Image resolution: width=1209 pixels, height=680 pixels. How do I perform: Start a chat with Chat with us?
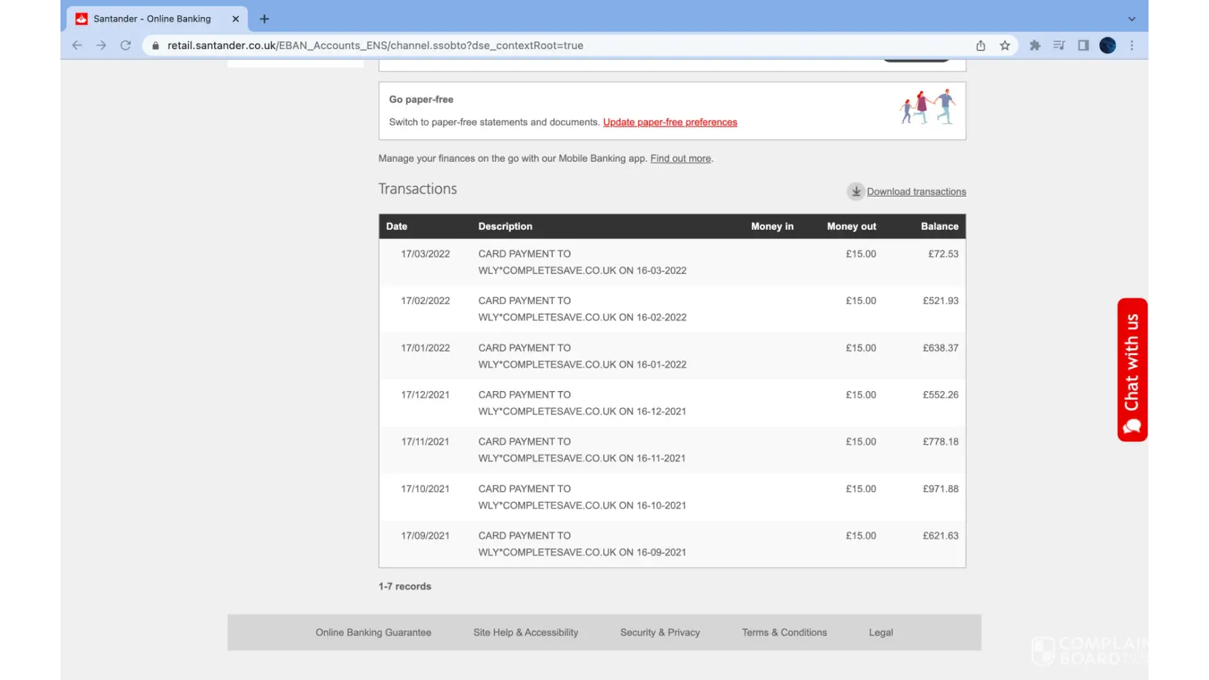pos(1132,370)
